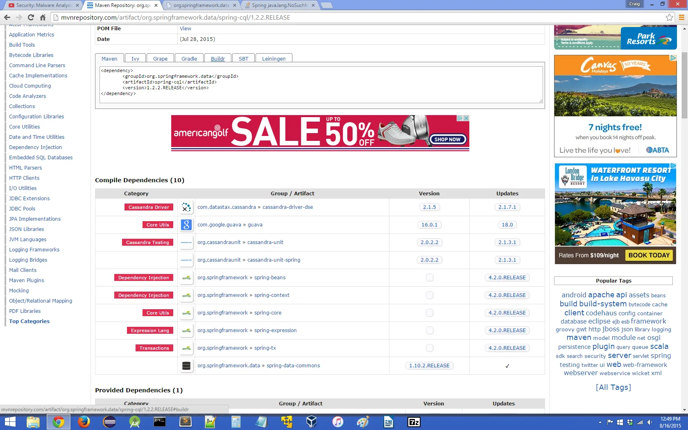Screen dimensions: 688x430
Task: Click version 2.1.5 of cassandra-driver-dse
Action: click(429, 207)
